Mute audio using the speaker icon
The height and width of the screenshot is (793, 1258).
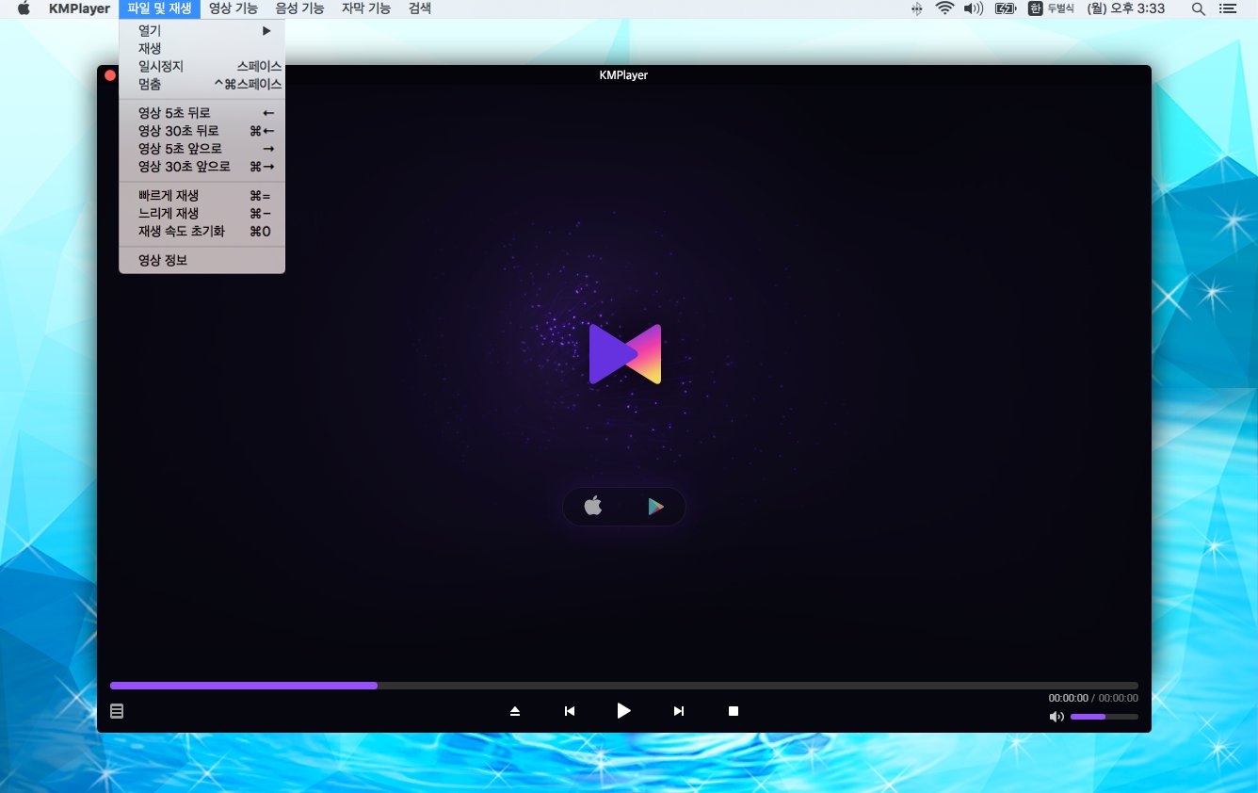(x=1056, y=717)
